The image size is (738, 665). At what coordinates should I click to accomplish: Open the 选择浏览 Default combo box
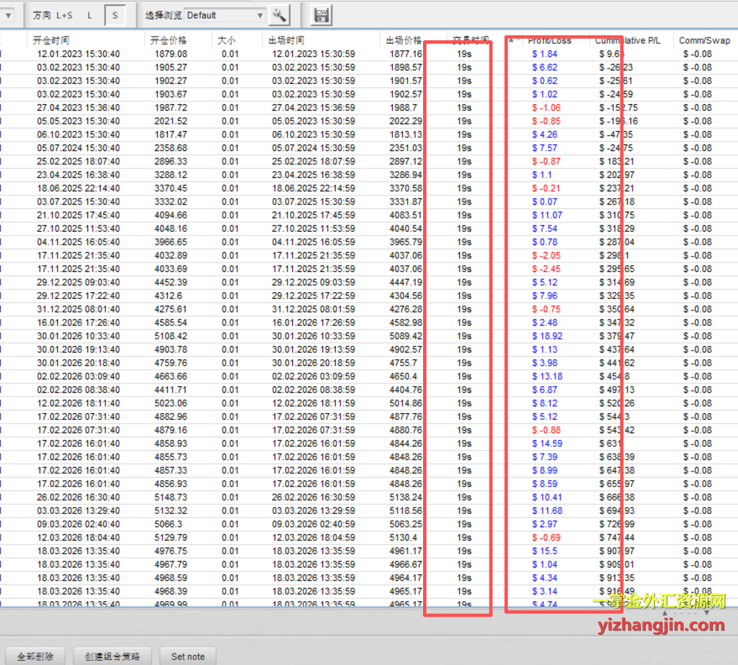(x=225, y=15)
